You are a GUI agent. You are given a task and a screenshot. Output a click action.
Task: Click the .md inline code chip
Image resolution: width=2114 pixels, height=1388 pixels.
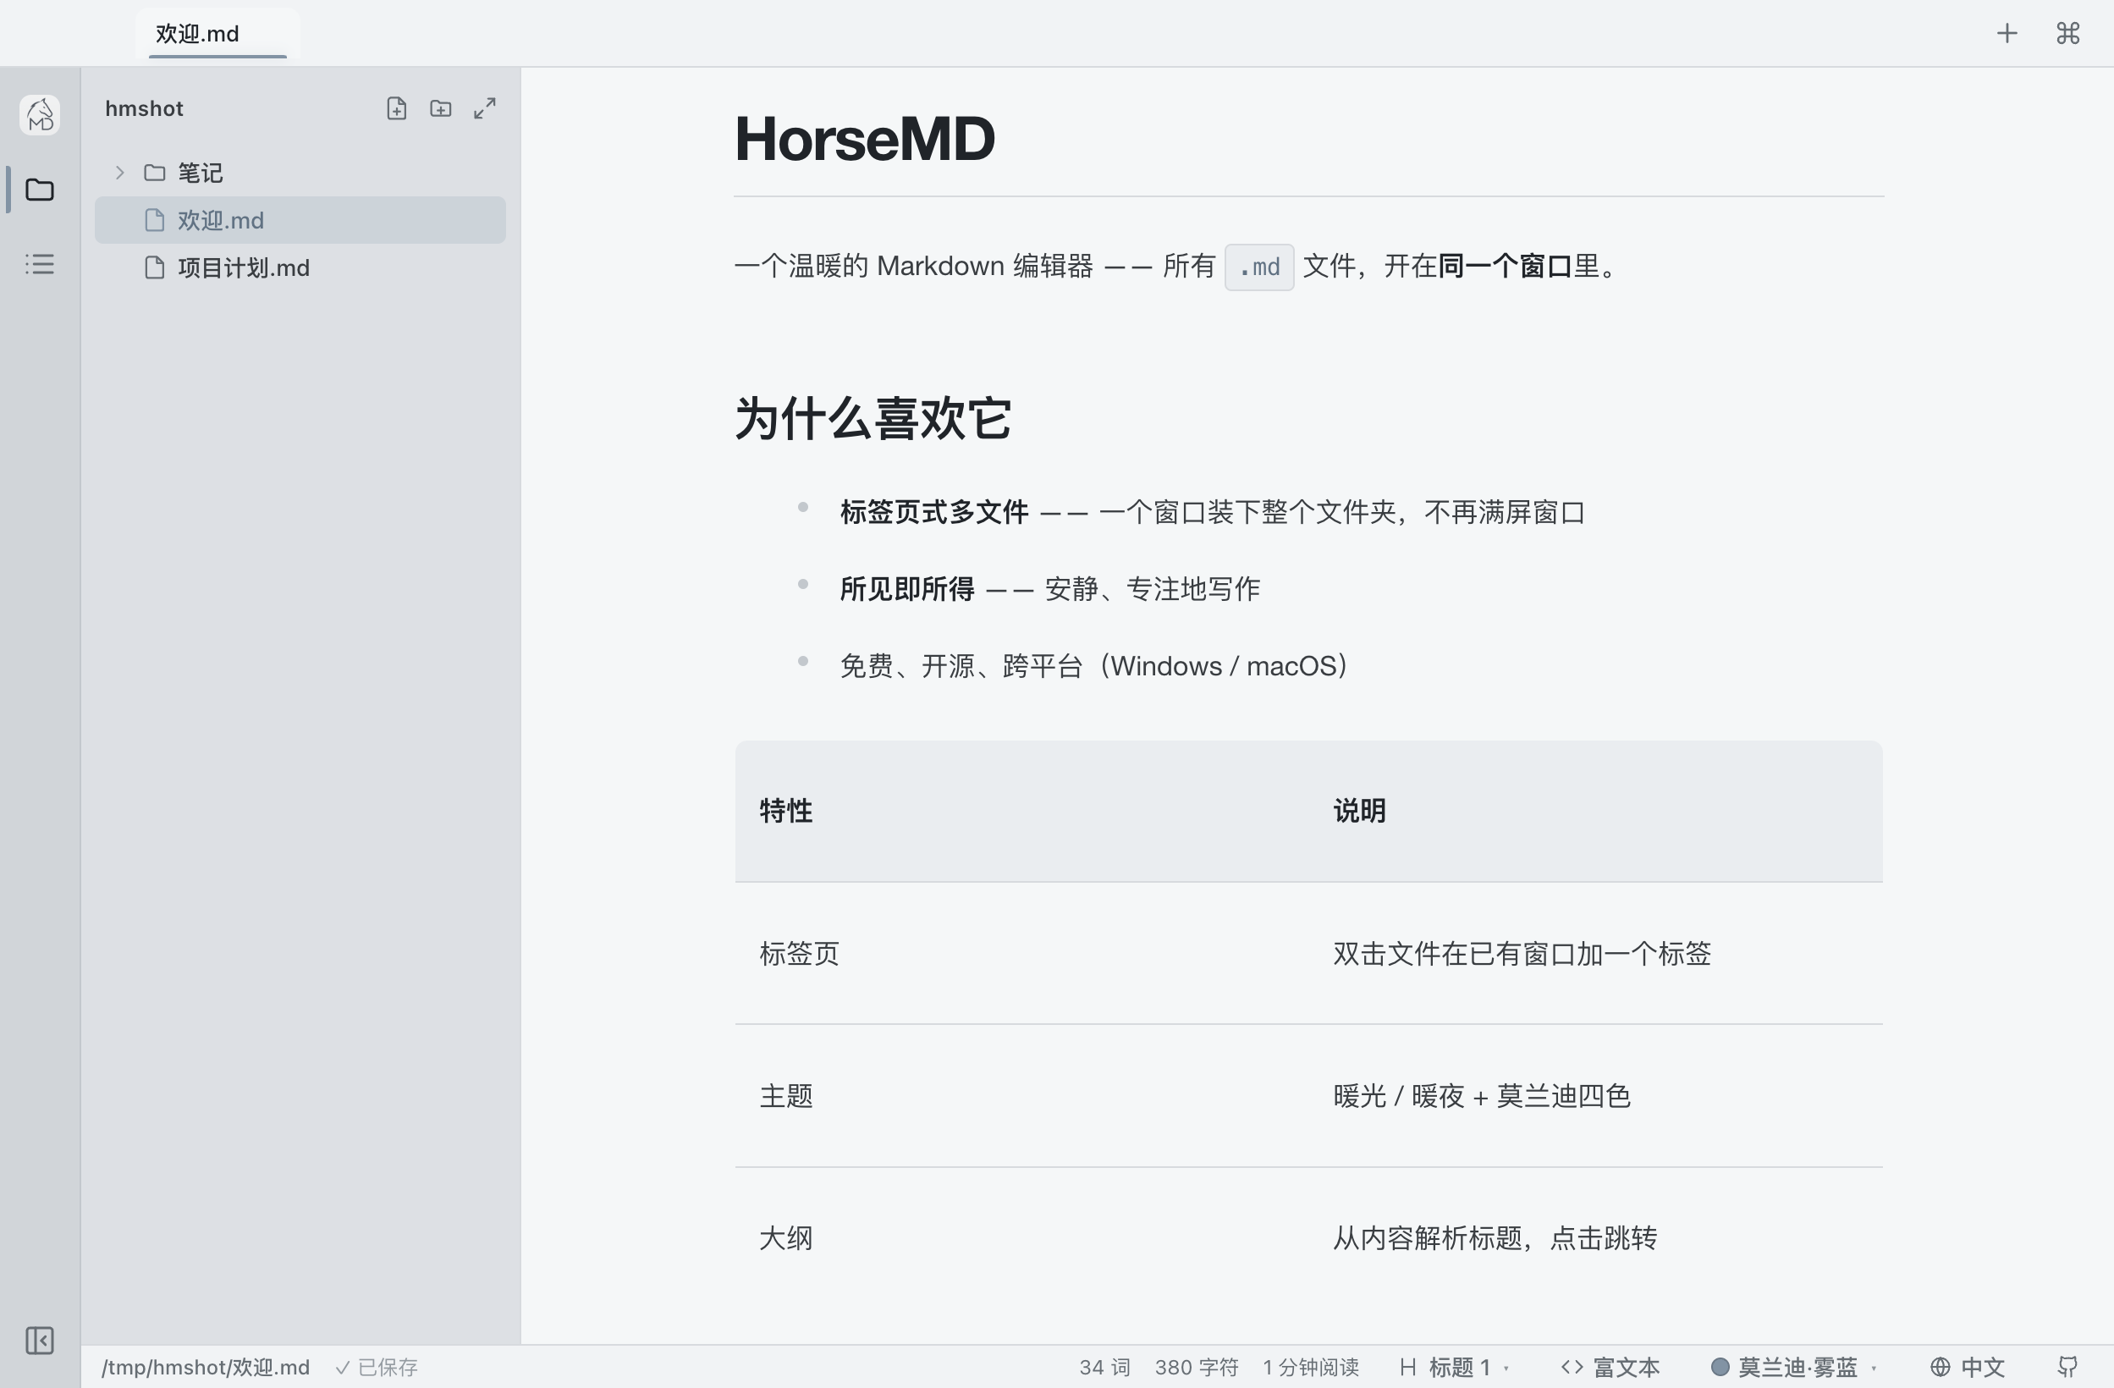(1258, 267)
